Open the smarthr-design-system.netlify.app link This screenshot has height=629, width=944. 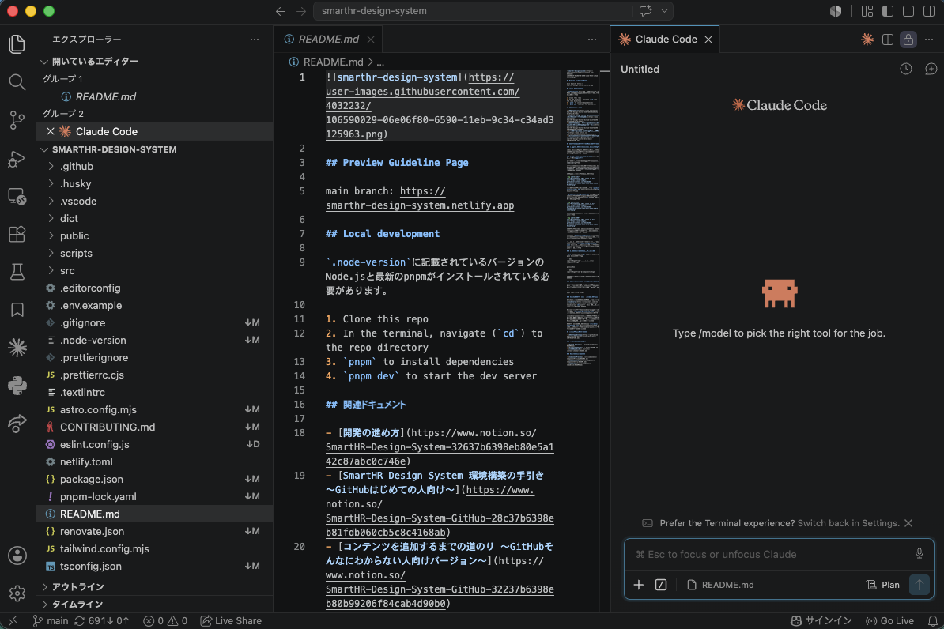click(420, 205)
